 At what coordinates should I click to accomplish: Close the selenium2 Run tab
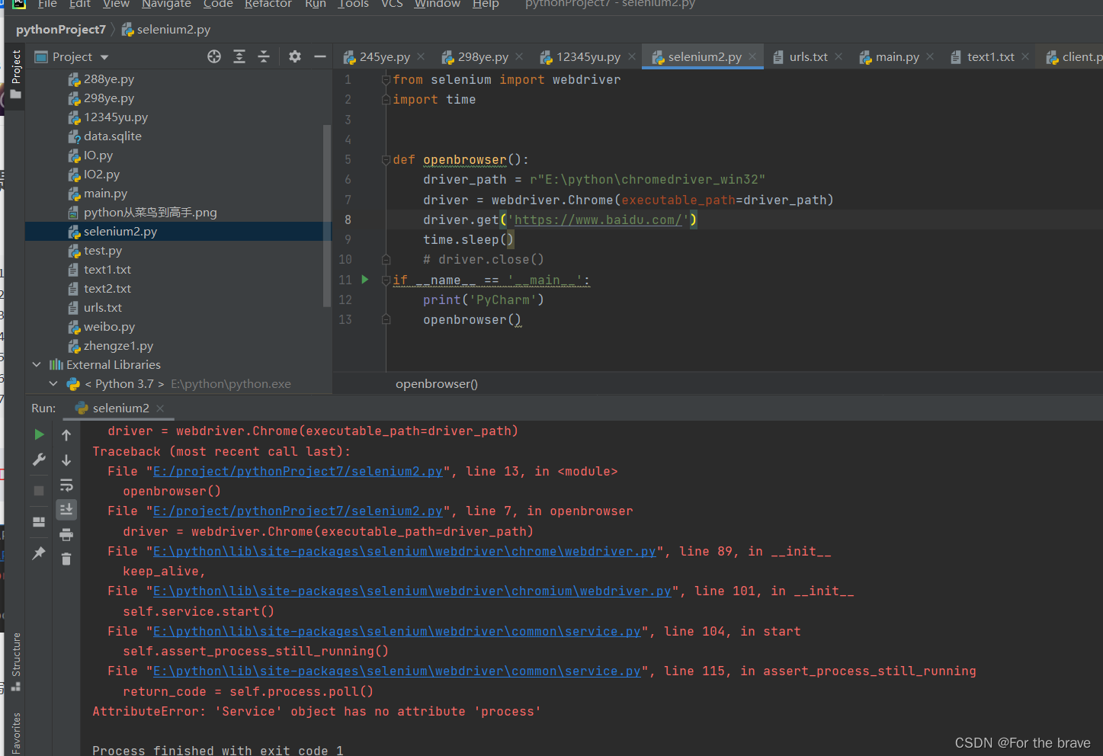(160, 408)
